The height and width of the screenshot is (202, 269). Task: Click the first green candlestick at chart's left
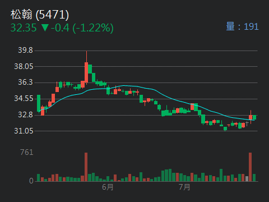point(39,103)
